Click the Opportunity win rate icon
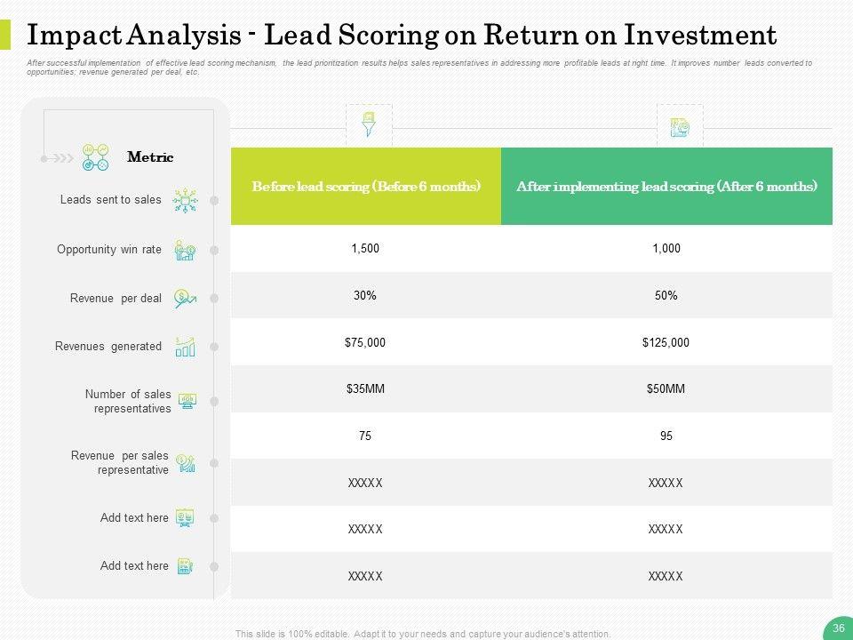 [x=186, y=251]
